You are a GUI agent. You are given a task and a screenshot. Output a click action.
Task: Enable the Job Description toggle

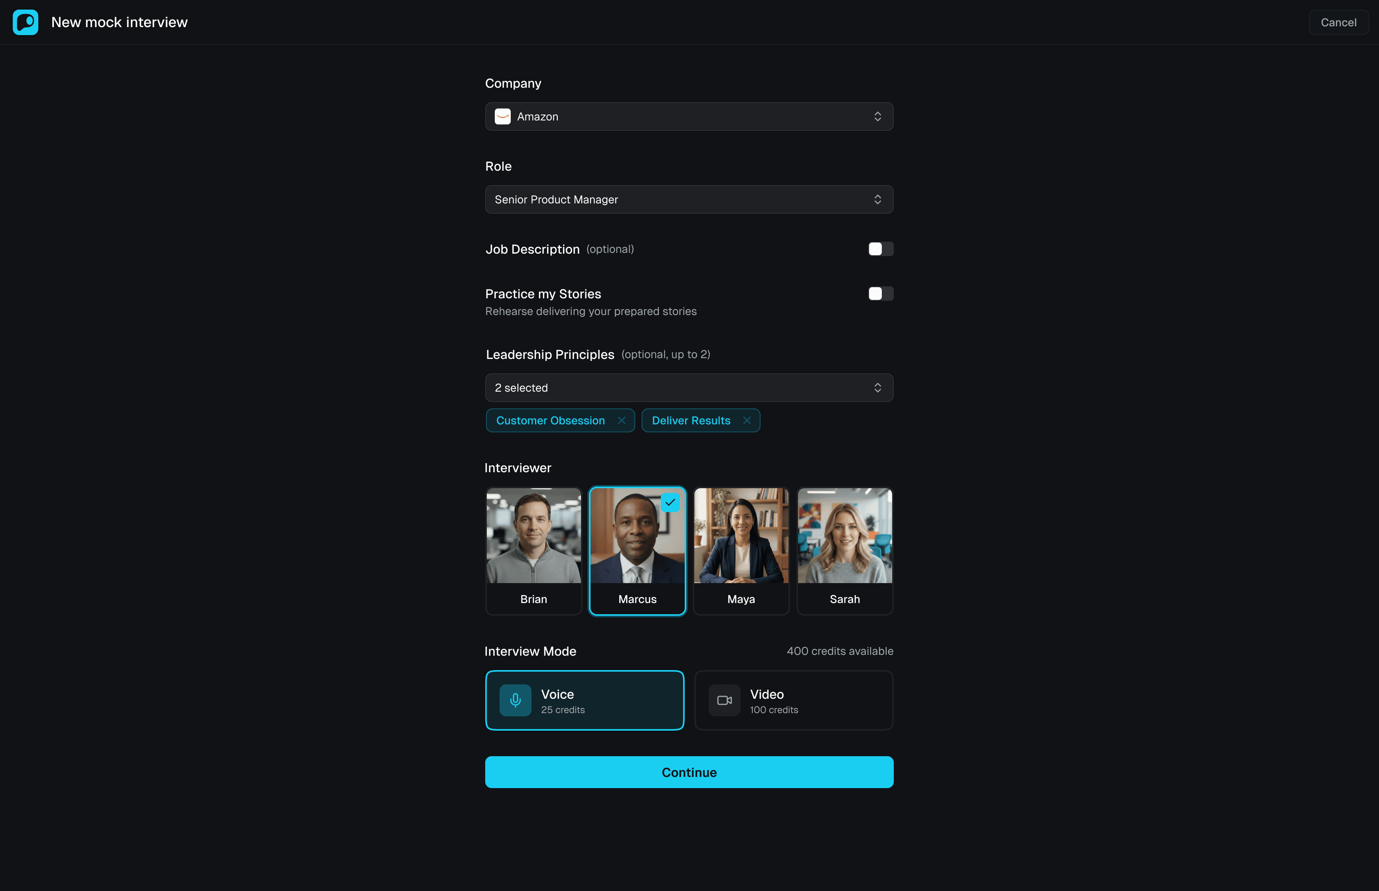(x=880, y=249)
